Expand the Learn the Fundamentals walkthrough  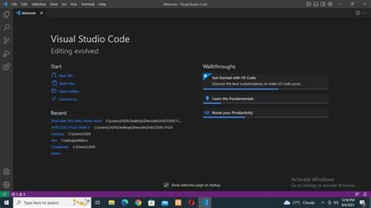coord(233,98)
